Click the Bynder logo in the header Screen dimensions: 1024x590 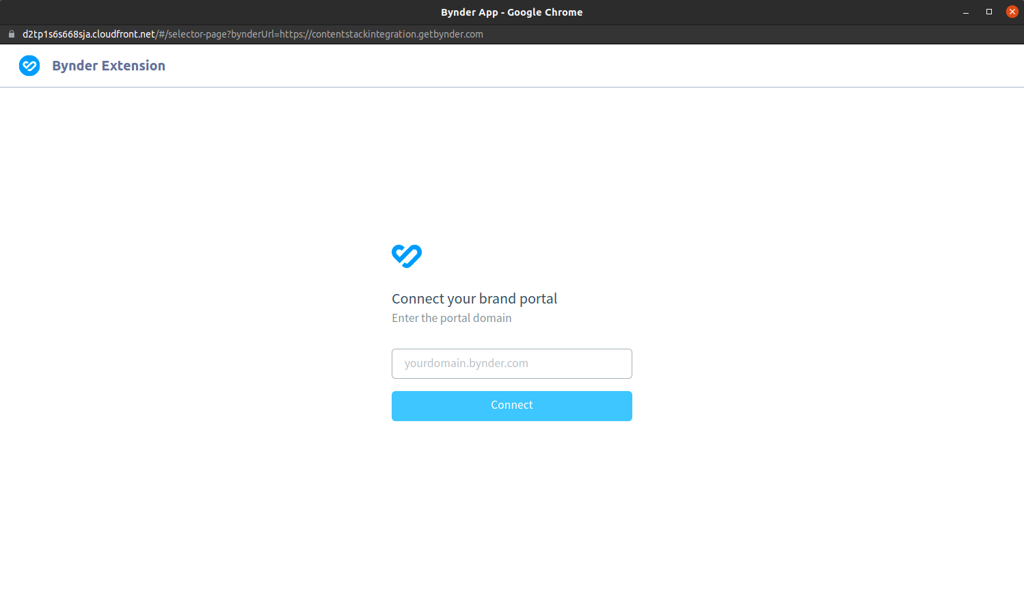point(29,66)
